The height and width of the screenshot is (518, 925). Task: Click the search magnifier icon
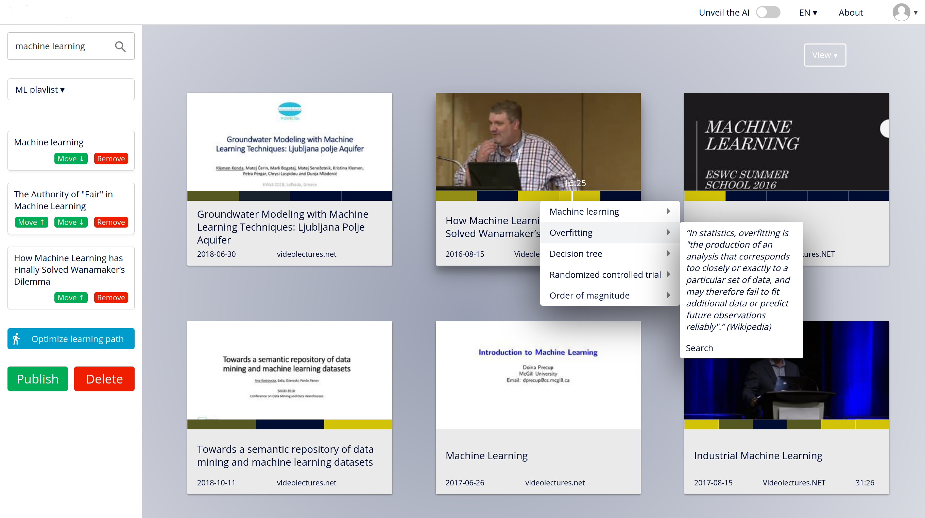click(120, 47)
